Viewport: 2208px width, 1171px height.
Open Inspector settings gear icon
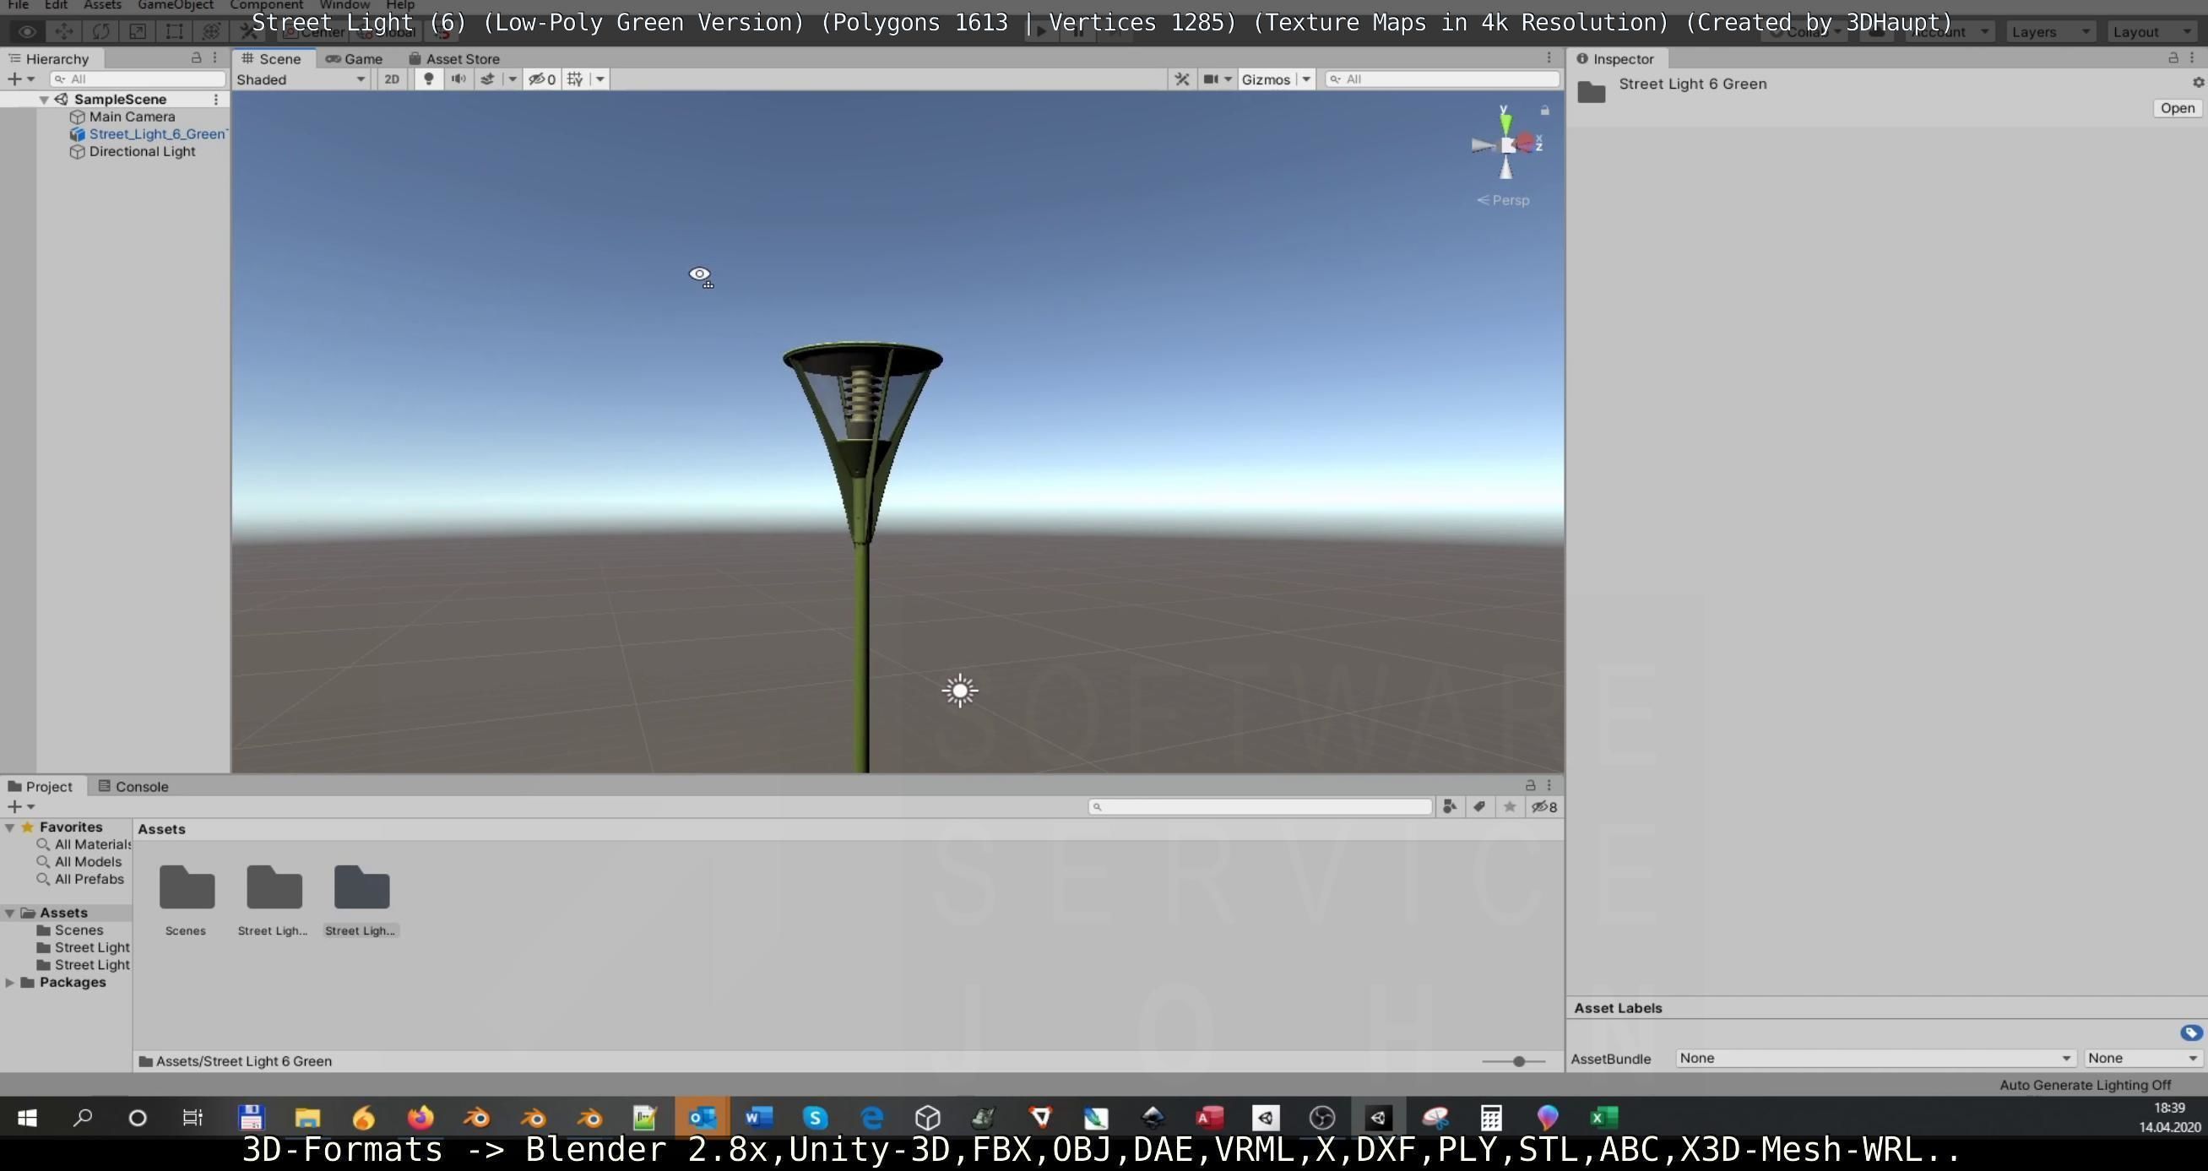click(x=2198, y=82)
